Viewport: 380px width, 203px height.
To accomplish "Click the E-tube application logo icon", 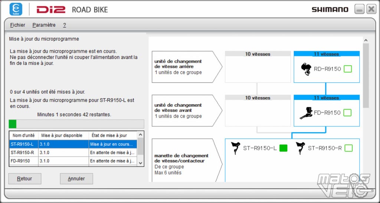I will pos(16,9).
